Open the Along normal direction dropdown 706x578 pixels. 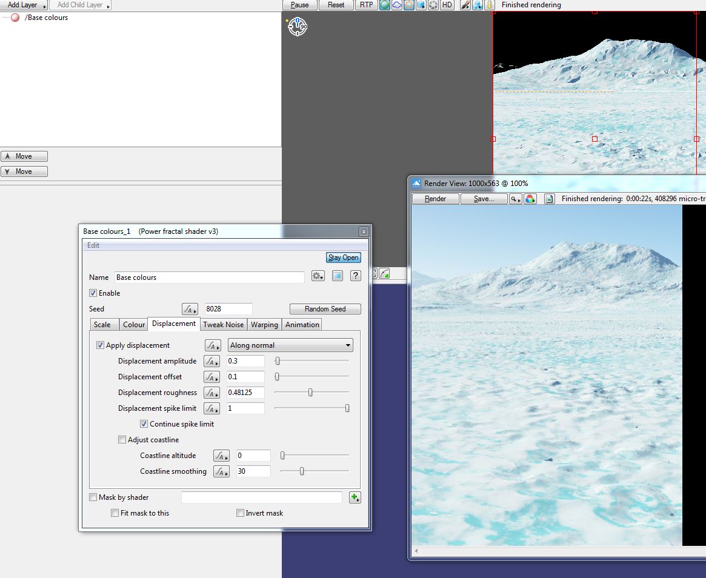click(x=290, y=345)
